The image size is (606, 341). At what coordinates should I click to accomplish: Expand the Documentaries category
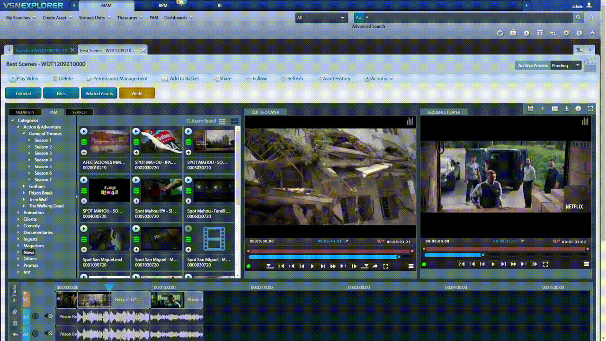(x=18, y=233)
